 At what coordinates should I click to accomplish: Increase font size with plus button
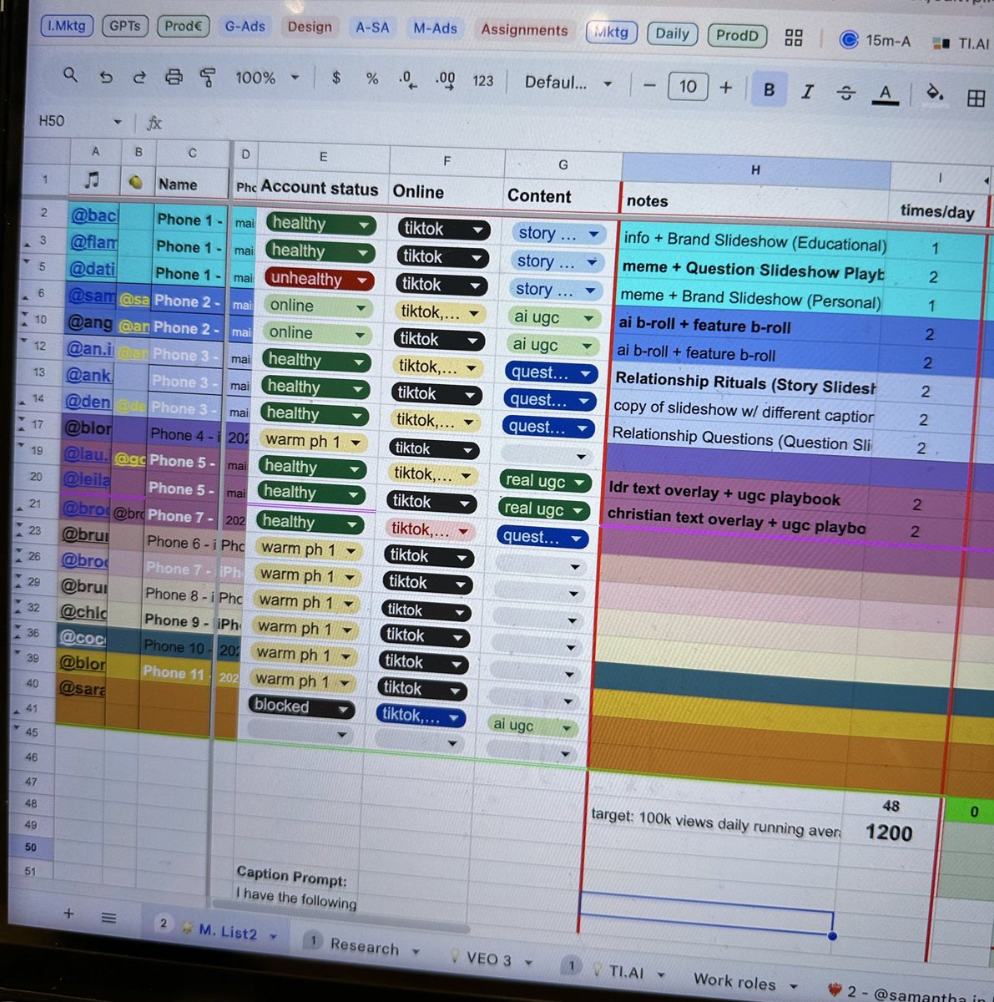725,87
